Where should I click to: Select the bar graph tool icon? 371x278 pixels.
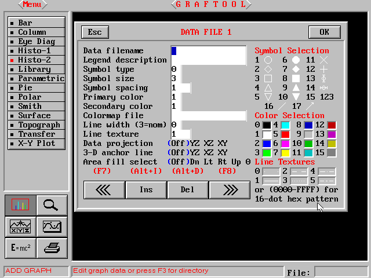point(20,204)
